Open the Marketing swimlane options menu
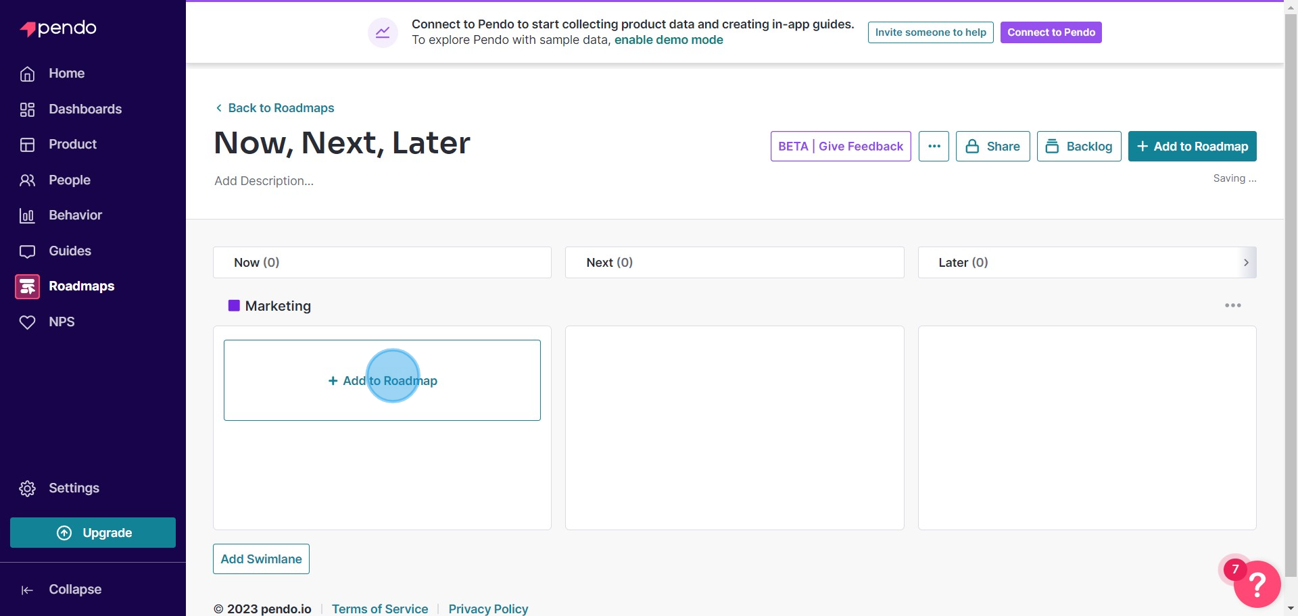Image resolution: width=1298 pixels, height=616 pixels. pos(1232,306)
